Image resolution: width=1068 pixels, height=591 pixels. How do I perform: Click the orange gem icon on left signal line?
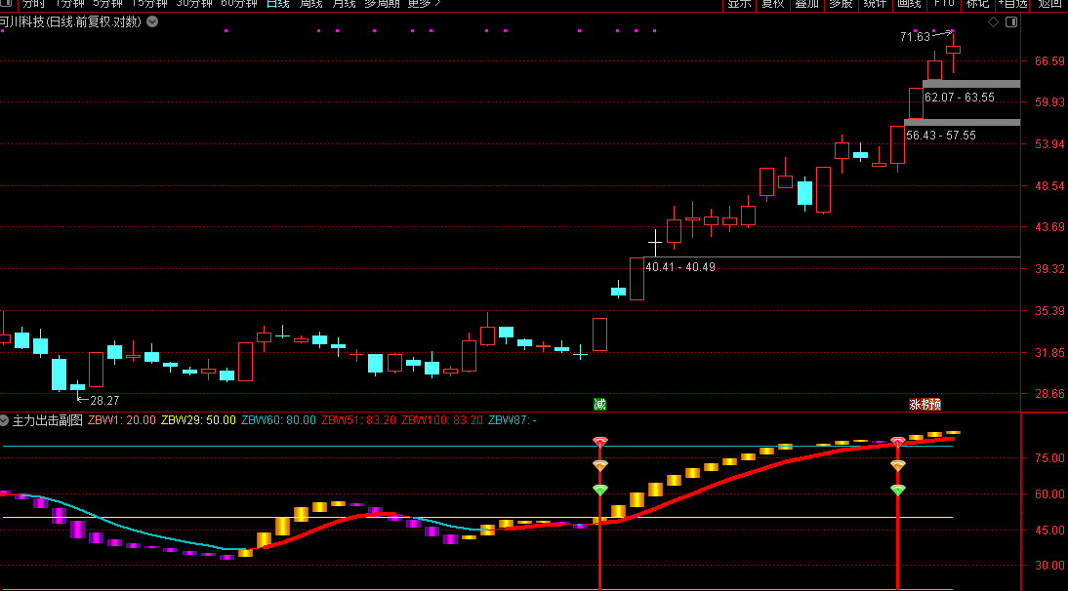pos(600,466)
